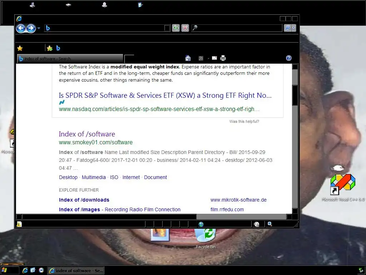This screenshot has width=366, height=275.
Task: Click the Print toolbar icon
Action: 223,58
